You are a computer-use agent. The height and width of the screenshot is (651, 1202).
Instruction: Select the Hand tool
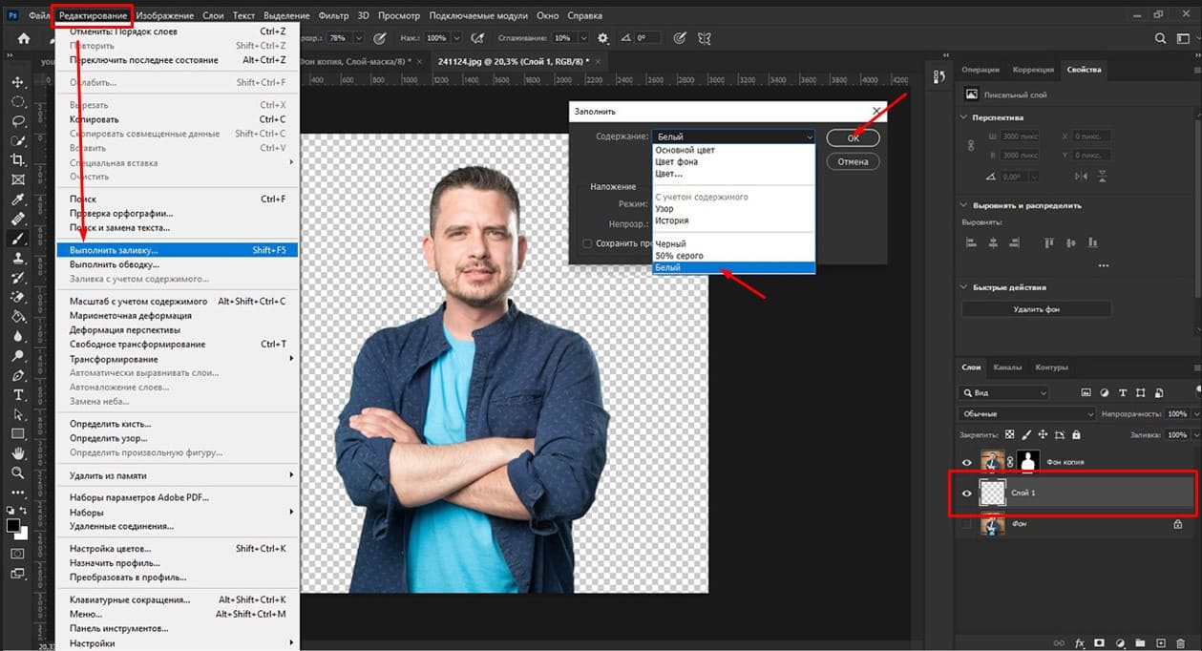17,453
